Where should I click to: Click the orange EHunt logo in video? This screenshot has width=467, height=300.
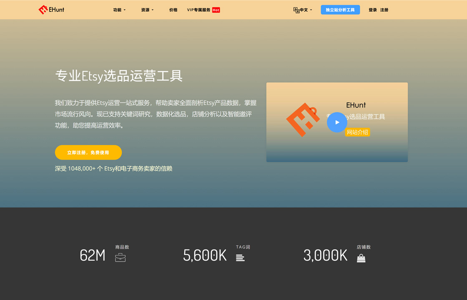point(302,120)
